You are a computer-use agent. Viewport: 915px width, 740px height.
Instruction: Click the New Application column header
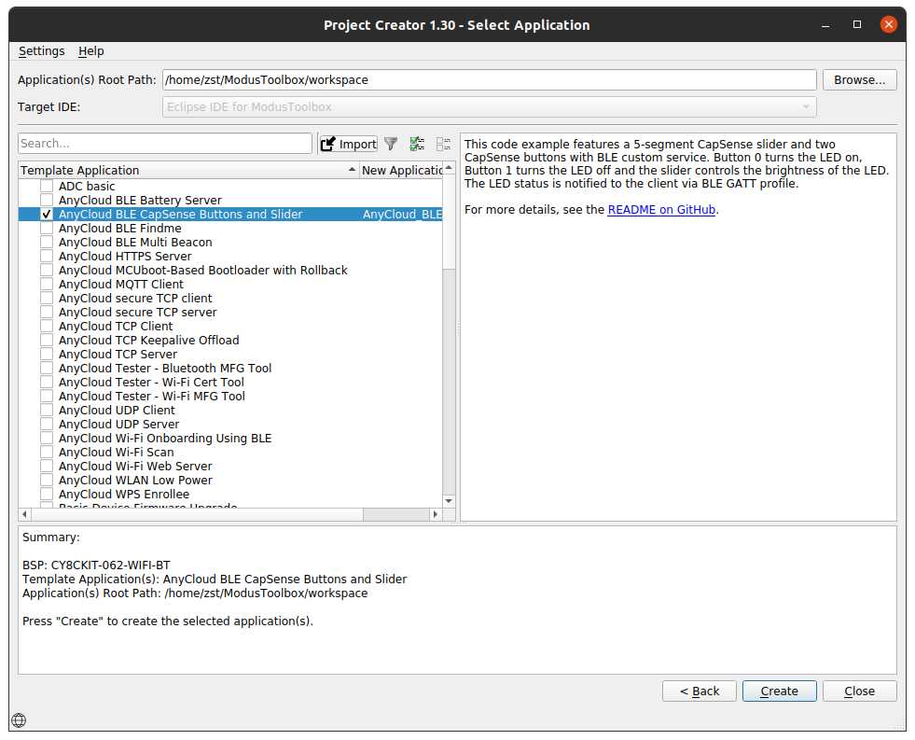coord(401,171)
